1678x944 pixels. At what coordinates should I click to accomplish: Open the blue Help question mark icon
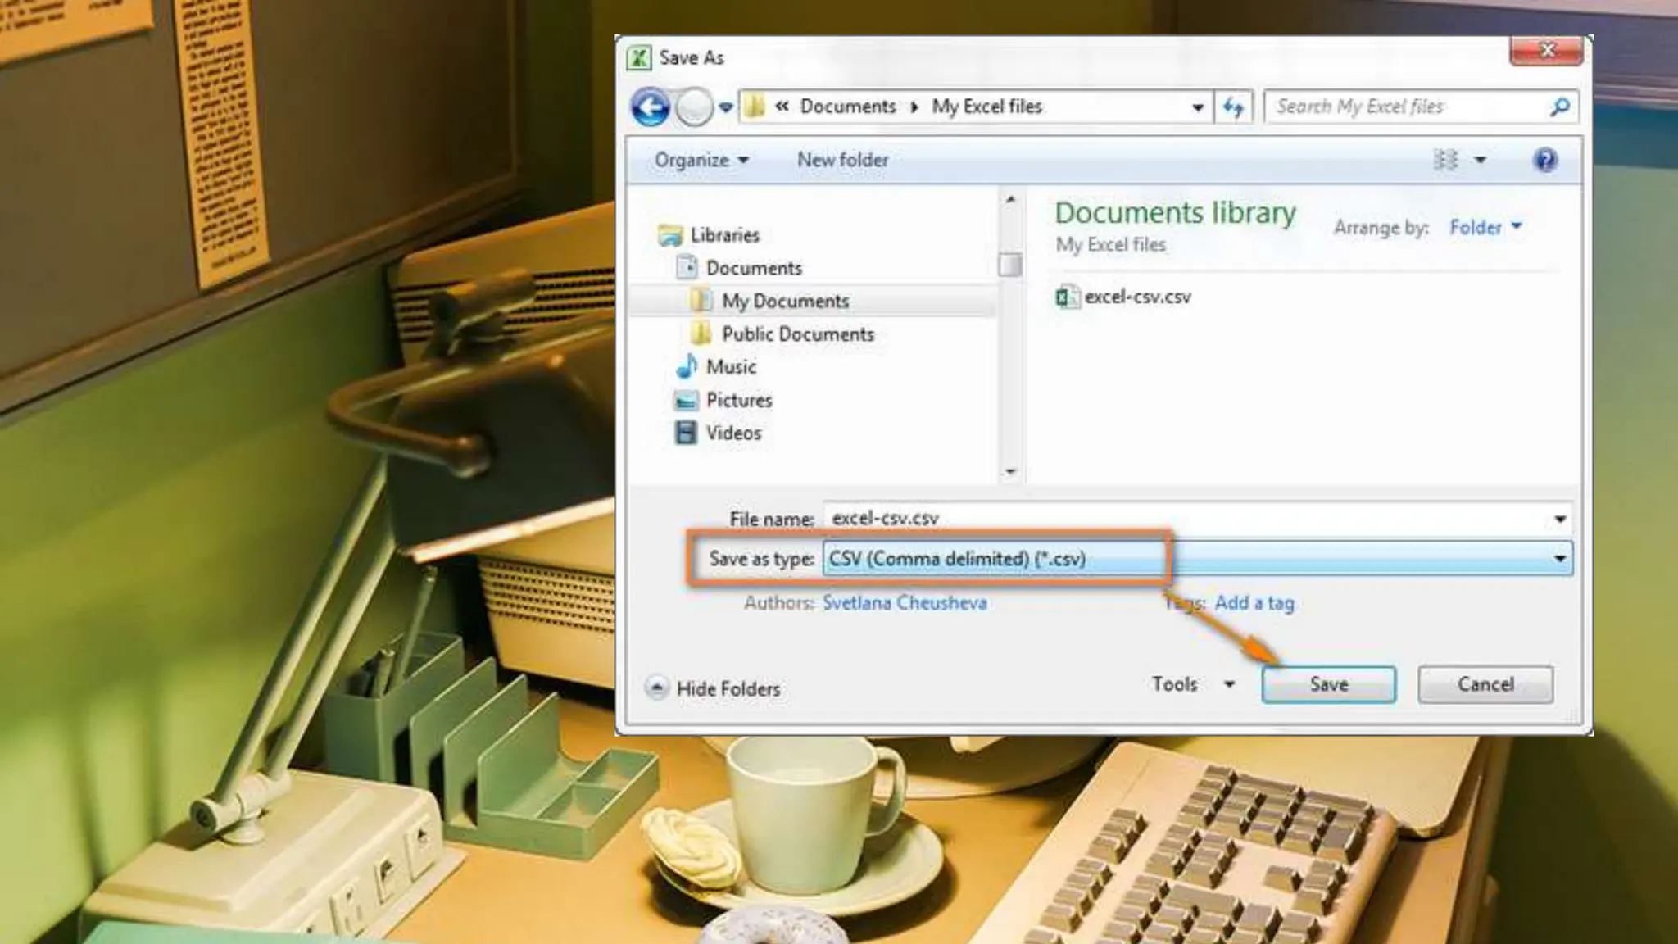click(1544, 160)
